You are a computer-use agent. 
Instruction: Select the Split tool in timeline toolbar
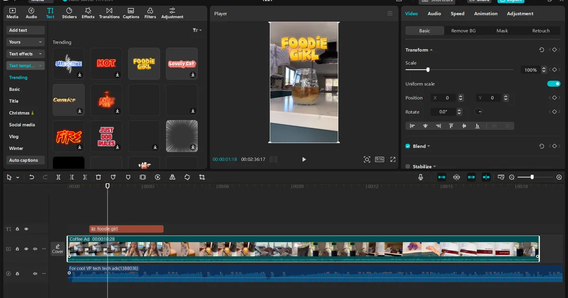(58, 177)
